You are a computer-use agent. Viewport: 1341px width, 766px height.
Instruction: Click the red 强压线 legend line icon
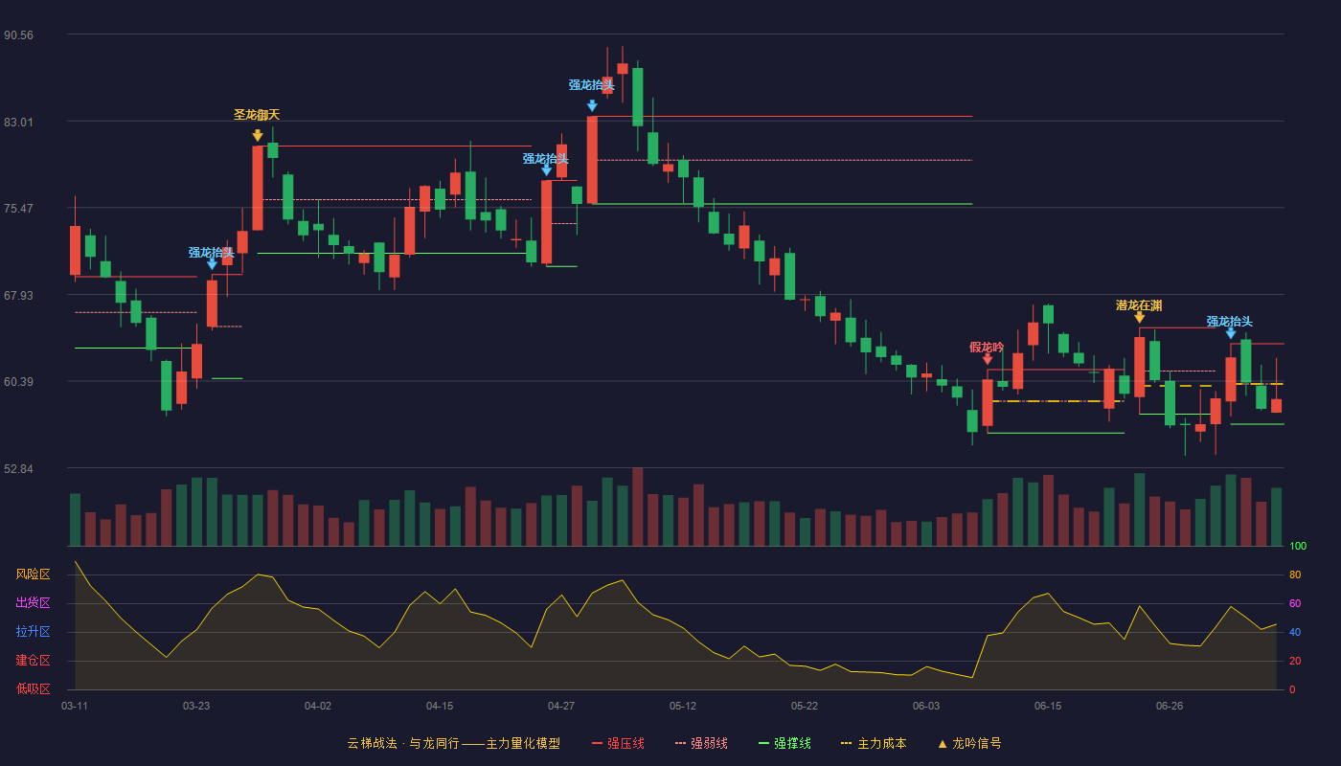click(597, 743)
